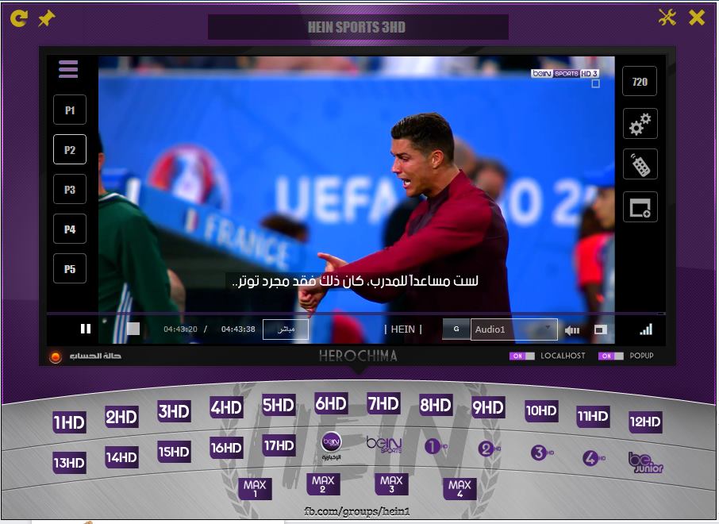Viewport: 719px width, 524px height.
Task: Switch to channel 4HD
Action: (x=226, y=407)
